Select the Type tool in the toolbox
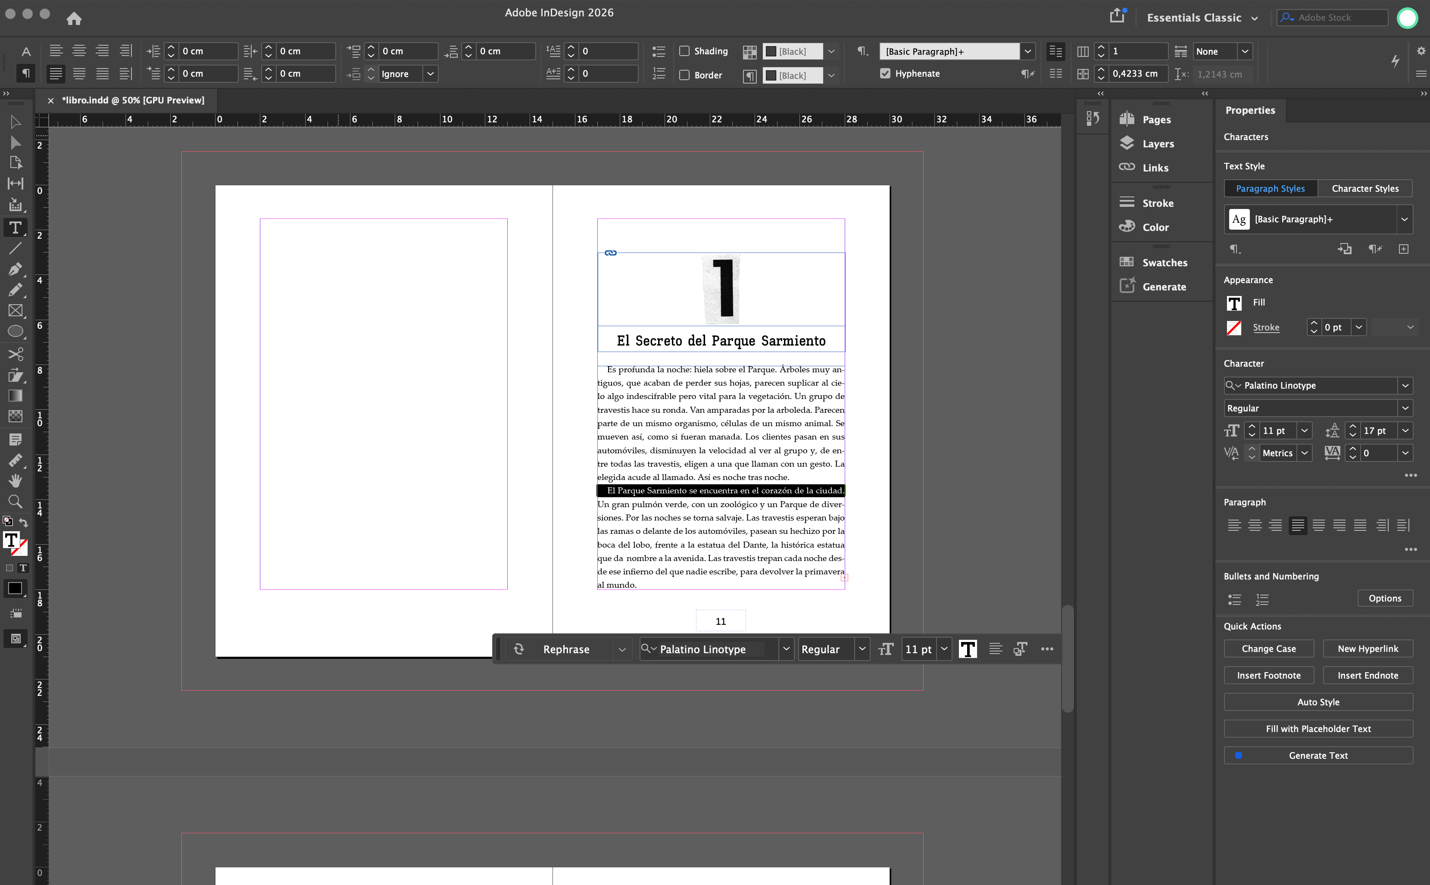Viewport: 1430px width, 885px height. tap(16, 227)
